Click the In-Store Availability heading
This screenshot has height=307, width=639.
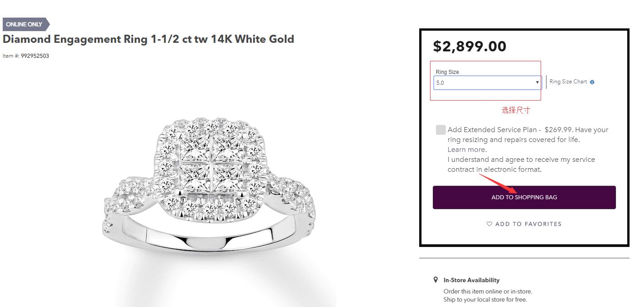point(471,280)
